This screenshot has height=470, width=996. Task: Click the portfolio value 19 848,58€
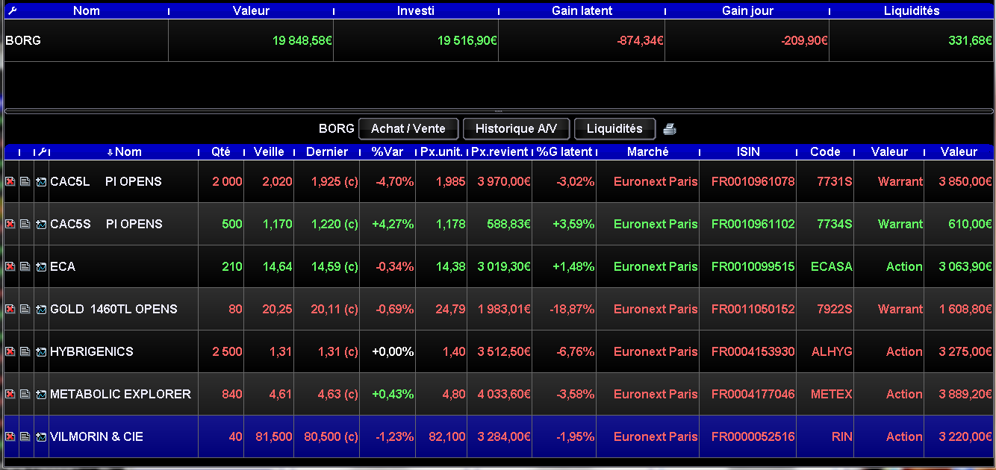tap(302, 40)
